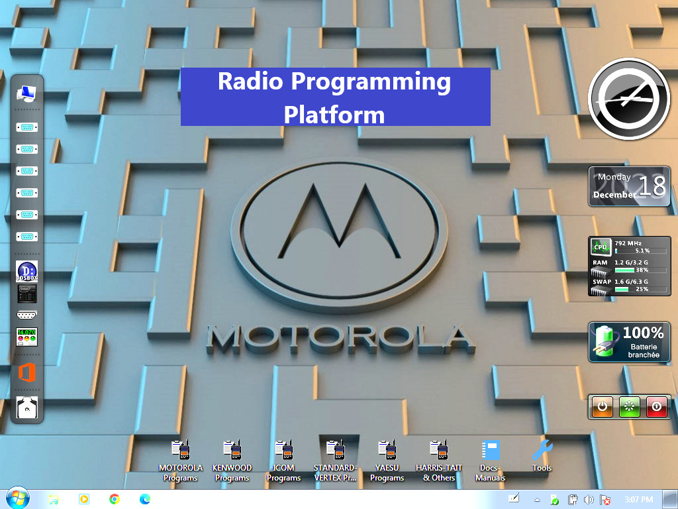
Task: Open the STANDARD-VERTEX Programs folder
Action: 335,451
